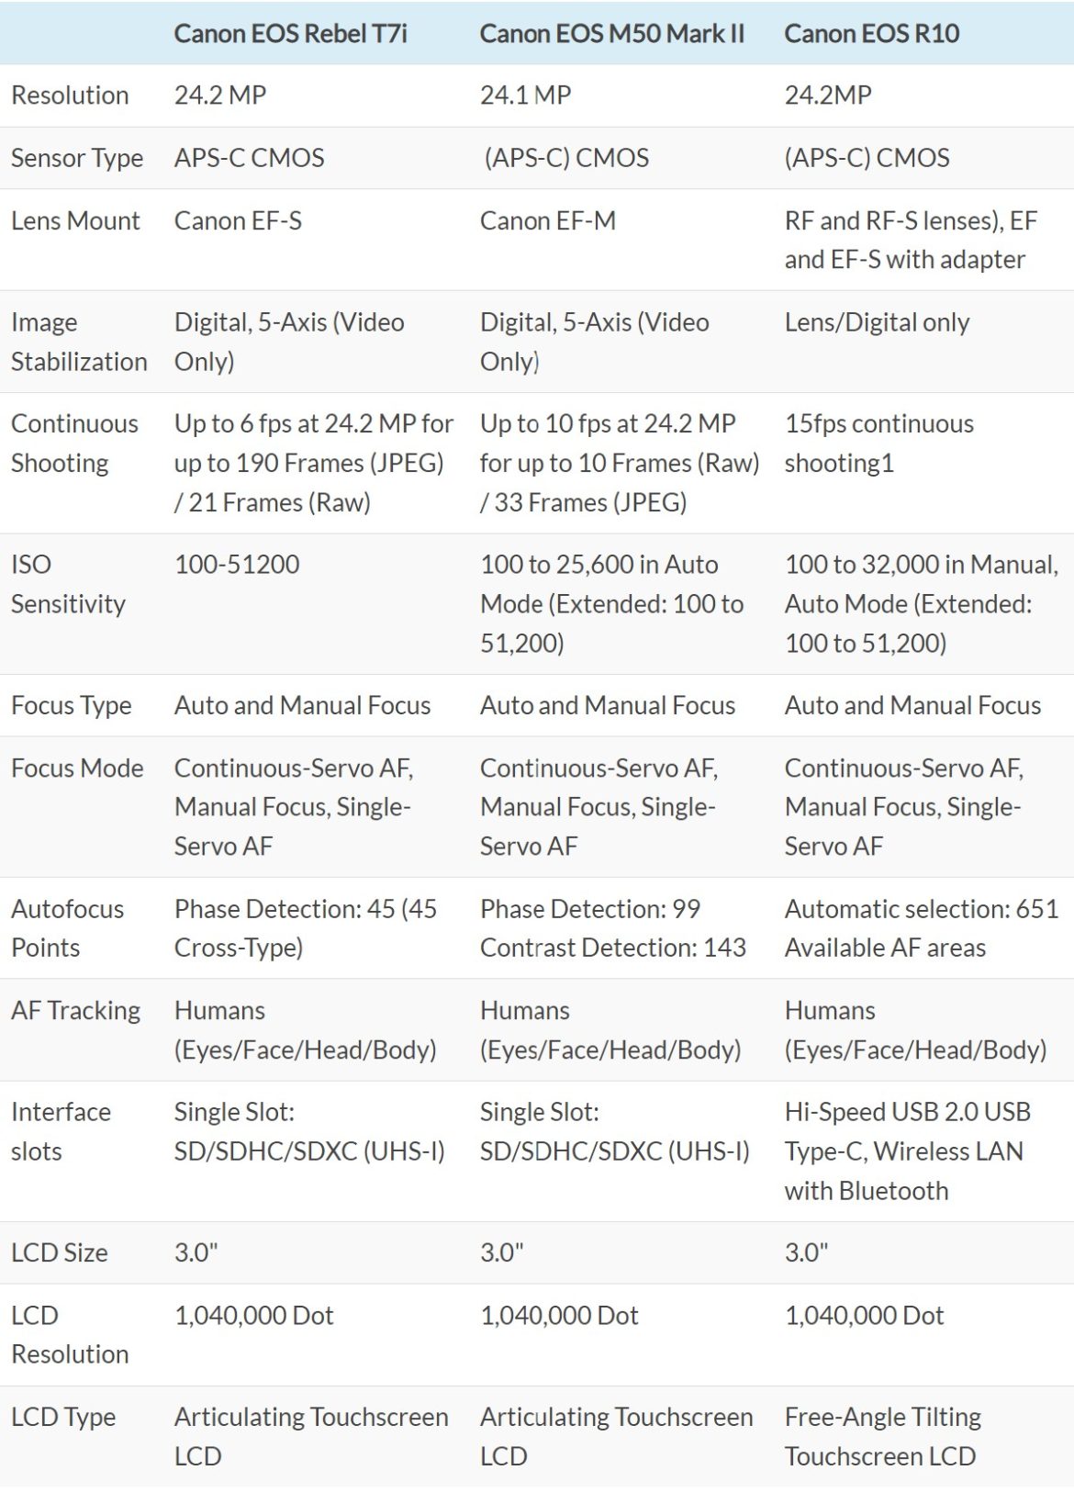Click the 100-51200 ISO value
The height and width of the screenshot is (1504, 1074).
[237, 565]
